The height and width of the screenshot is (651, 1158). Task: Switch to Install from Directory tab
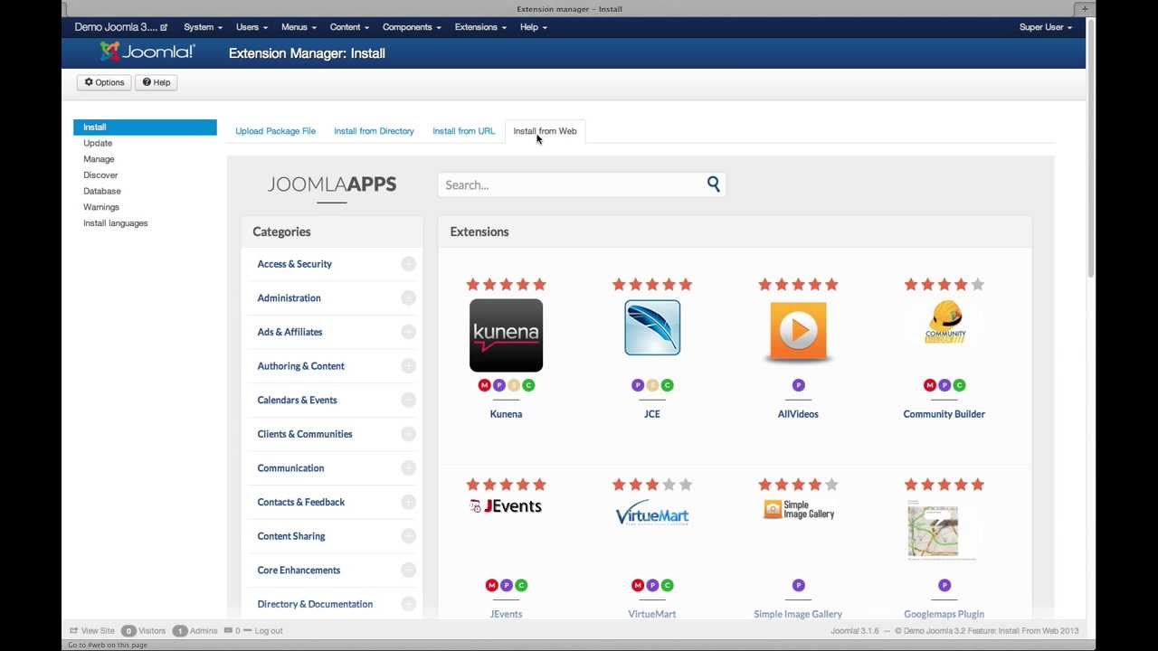click(x=374, y=131)
